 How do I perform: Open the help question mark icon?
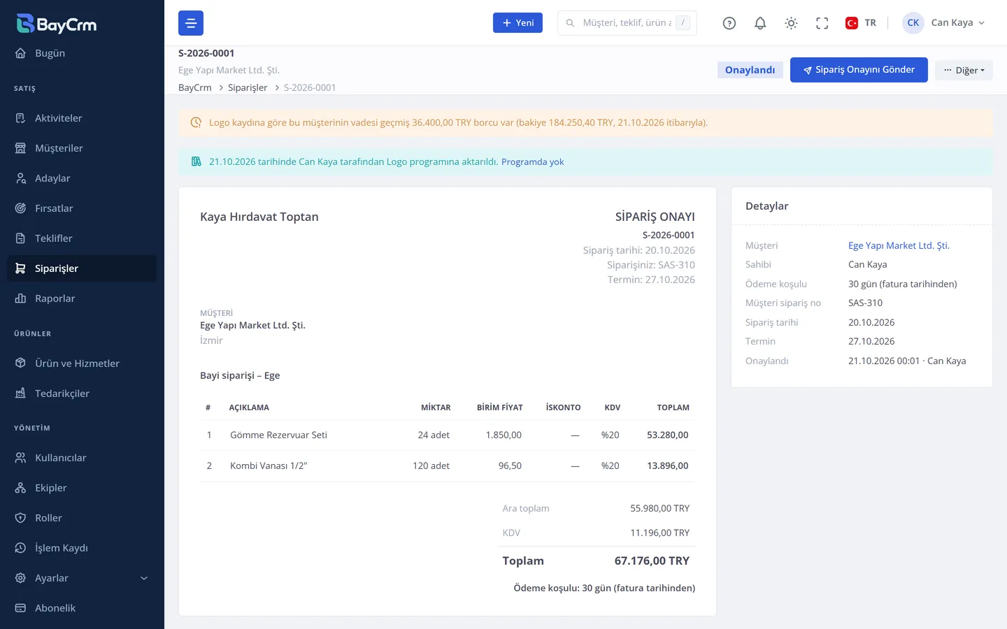click(729, 23)
